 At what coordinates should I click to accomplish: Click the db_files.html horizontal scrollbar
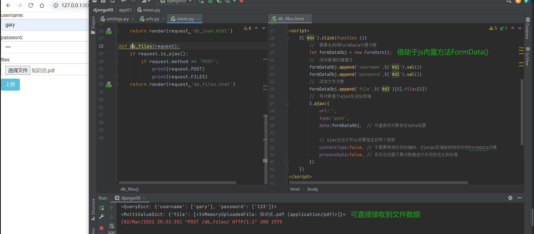[378, 183]
